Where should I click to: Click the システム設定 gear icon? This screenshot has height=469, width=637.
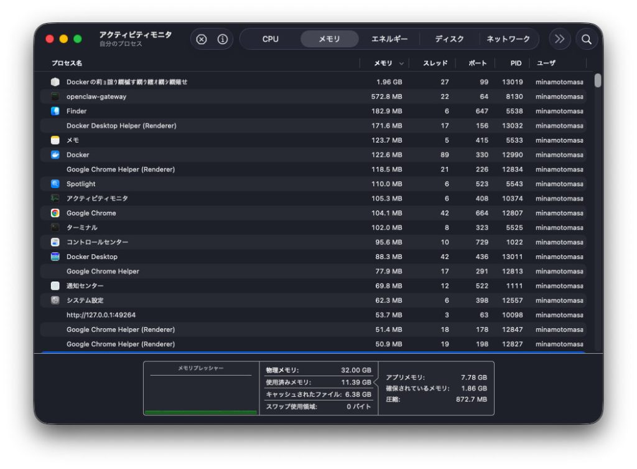(55, 300)
